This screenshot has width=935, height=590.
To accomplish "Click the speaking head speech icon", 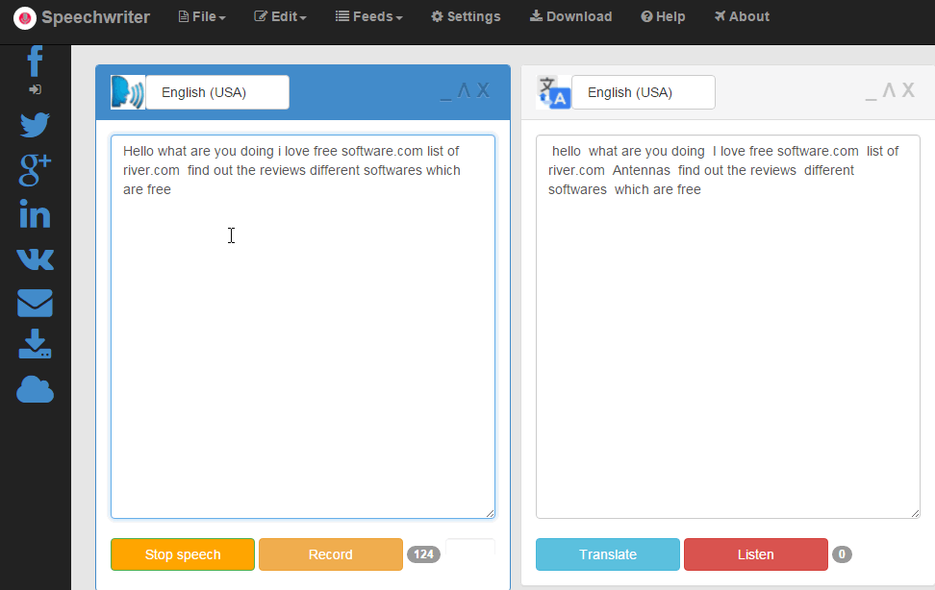I will [128, 92].
